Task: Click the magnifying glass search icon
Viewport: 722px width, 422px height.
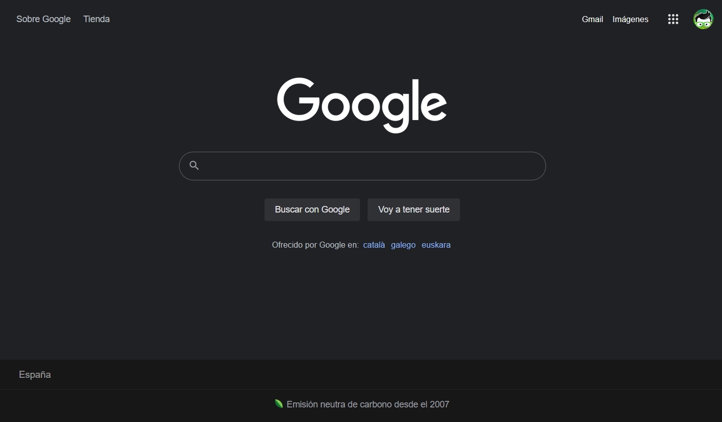Action: point(194,165)
